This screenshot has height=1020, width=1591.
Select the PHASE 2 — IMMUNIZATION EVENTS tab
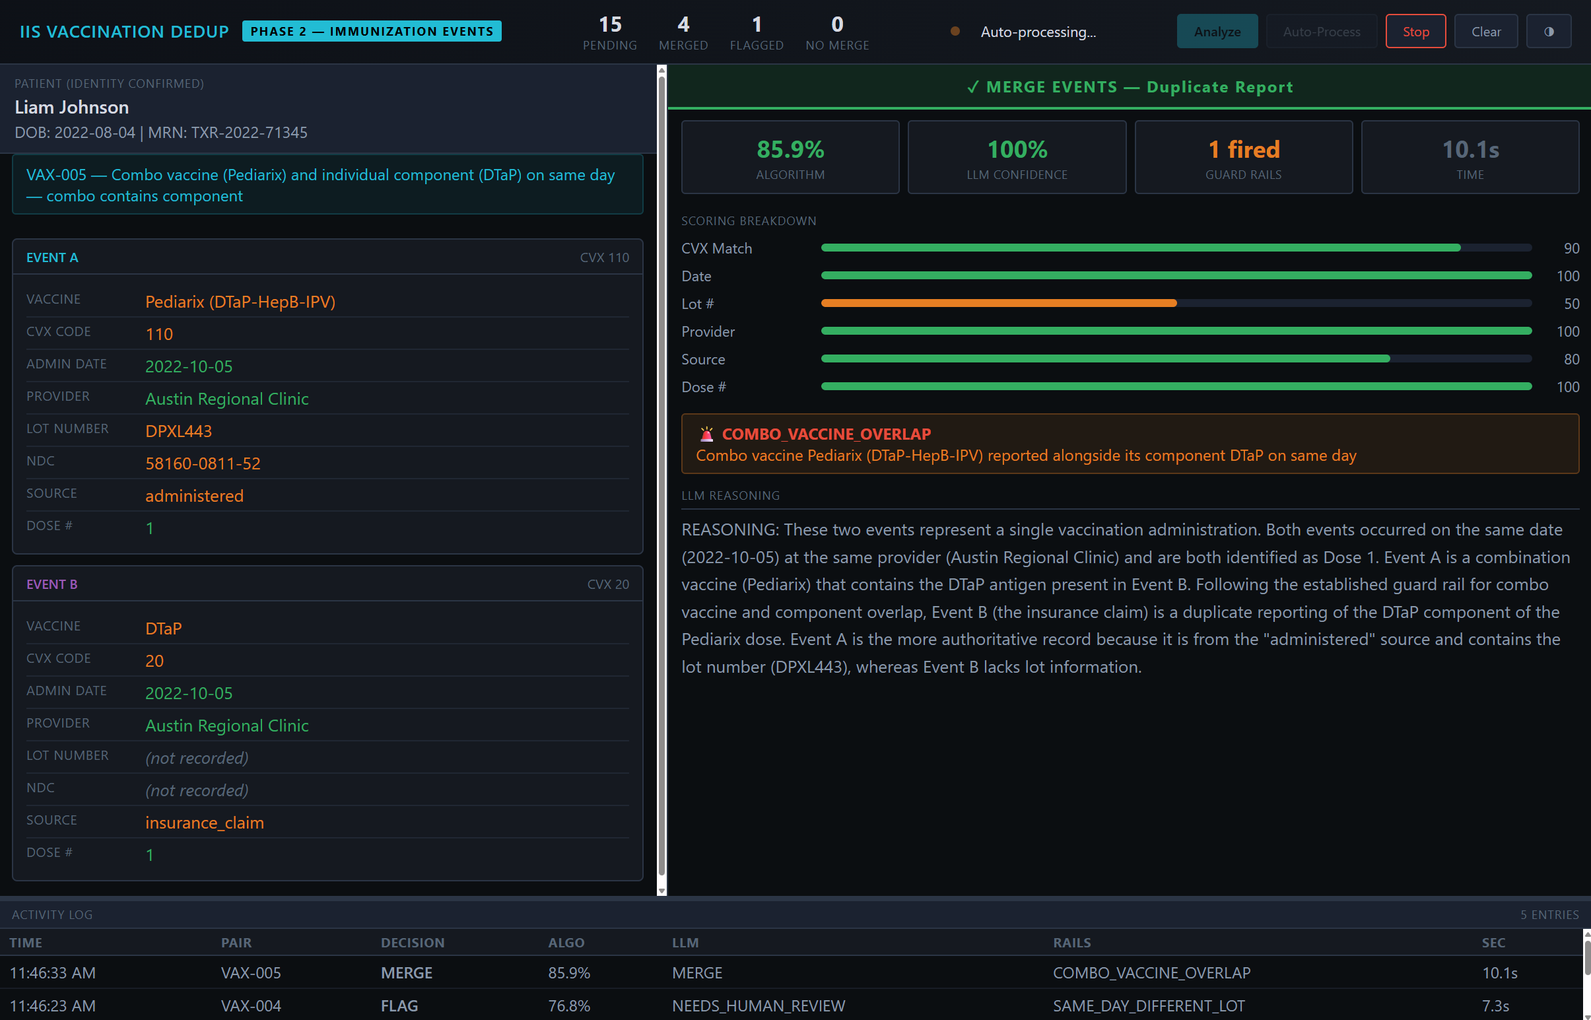tap(372, 30)
